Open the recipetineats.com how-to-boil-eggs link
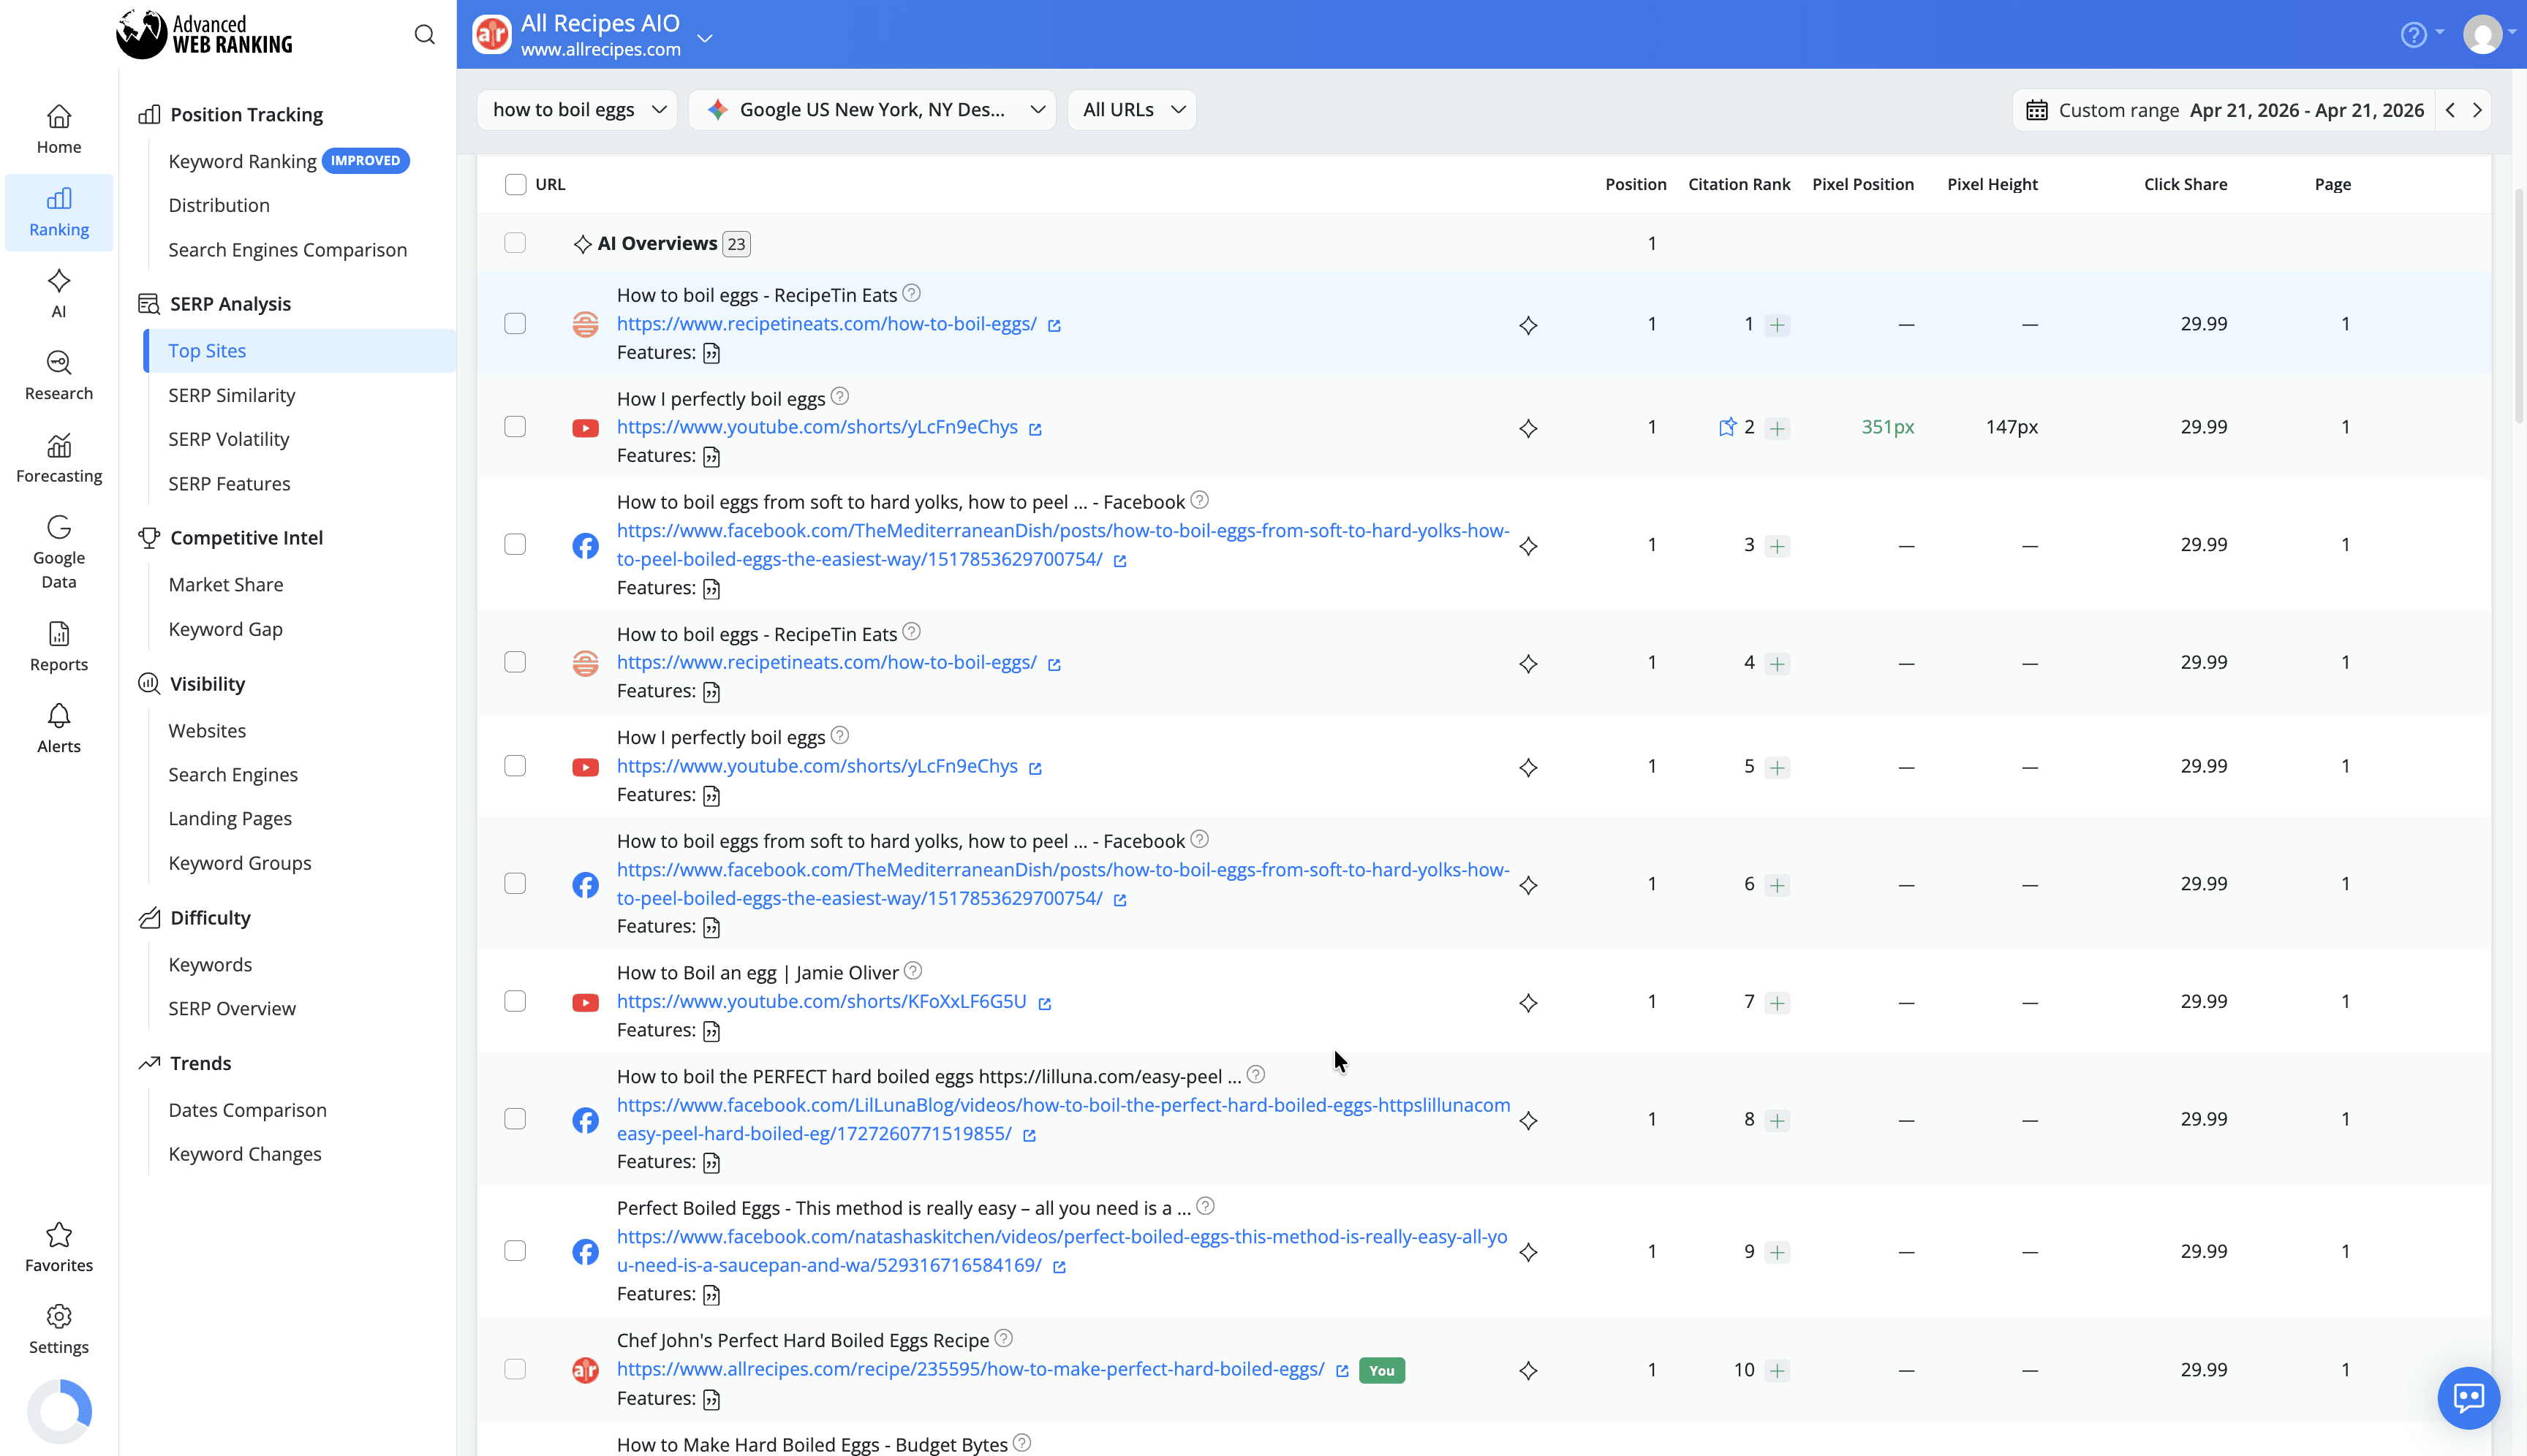The height and width of the screenshot is (1456, 2527). pos(827,323)
